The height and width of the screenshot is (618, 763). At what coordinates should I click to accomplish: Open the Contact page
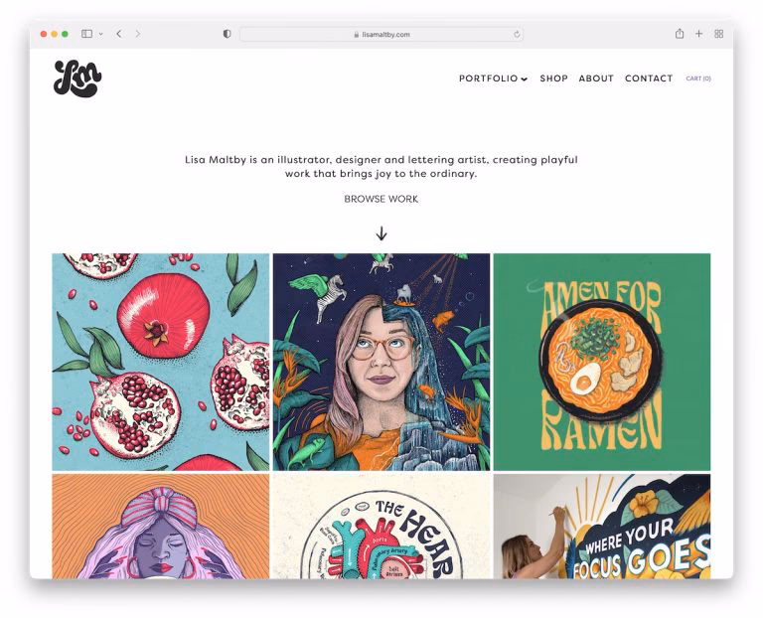pos(649,78)
